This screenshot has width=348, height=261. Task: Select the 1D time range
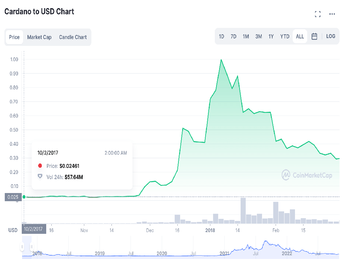[221, 36]
